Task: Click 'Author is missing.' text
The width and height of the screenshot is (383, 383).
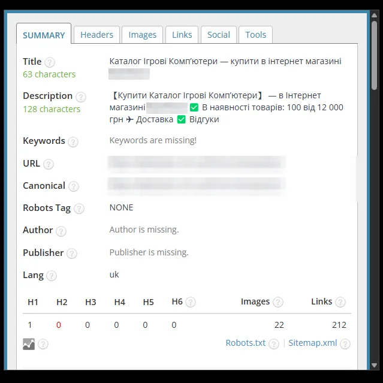Action: click(x=144, y=230)
